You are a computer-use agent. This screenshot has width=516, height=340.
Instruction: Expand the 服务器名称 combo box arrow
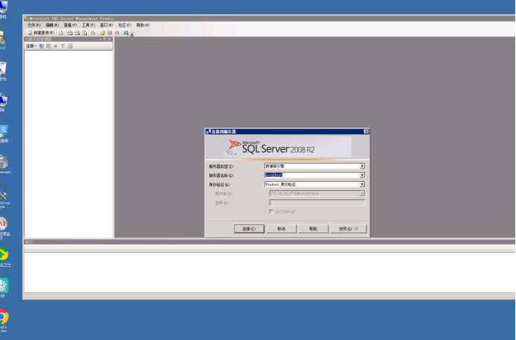362,175
